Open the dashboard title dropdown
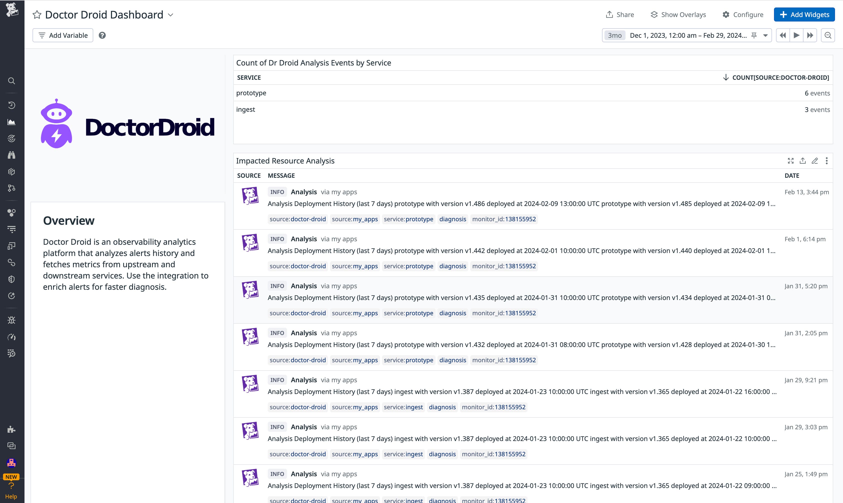 (171, 15)
